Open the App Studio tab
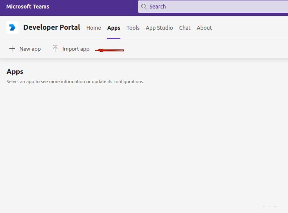This screenshot has width=288, height=213. [x=159, y=28]
